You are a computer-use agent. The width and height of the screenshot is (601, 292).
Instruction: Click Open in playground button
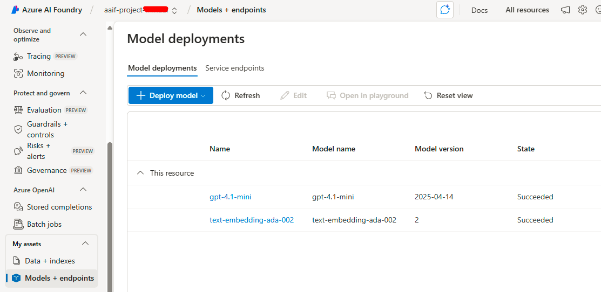click(x=368, y=95)
